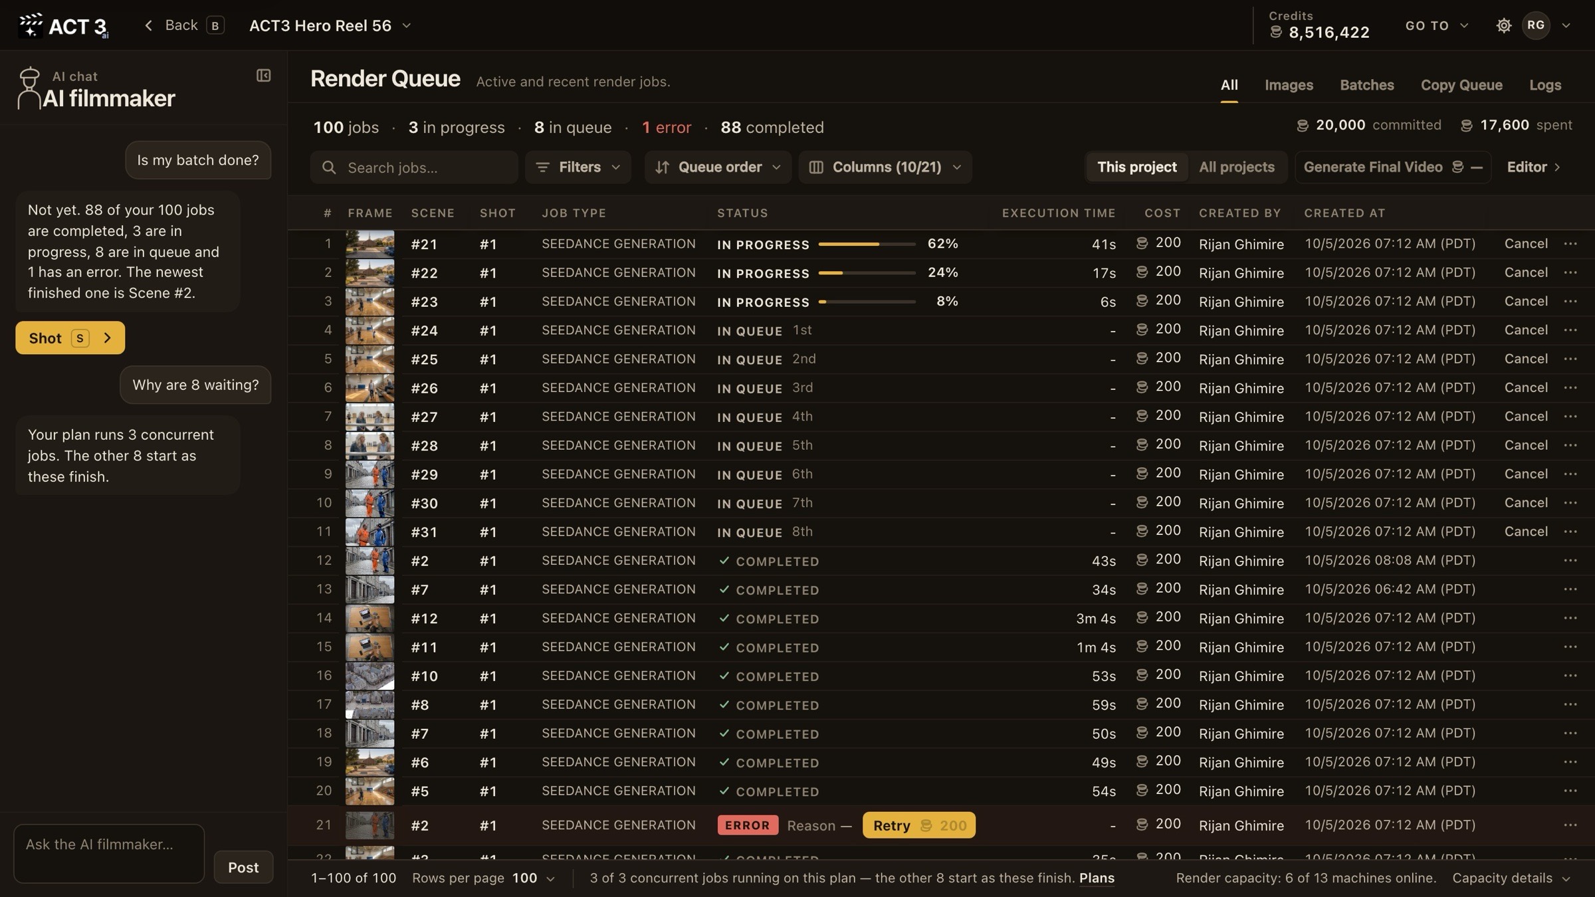Open more options for Scene #5 row
Image resolution: width=1595 pixels, height=897 pixels.
click(x=1570, y=791)
